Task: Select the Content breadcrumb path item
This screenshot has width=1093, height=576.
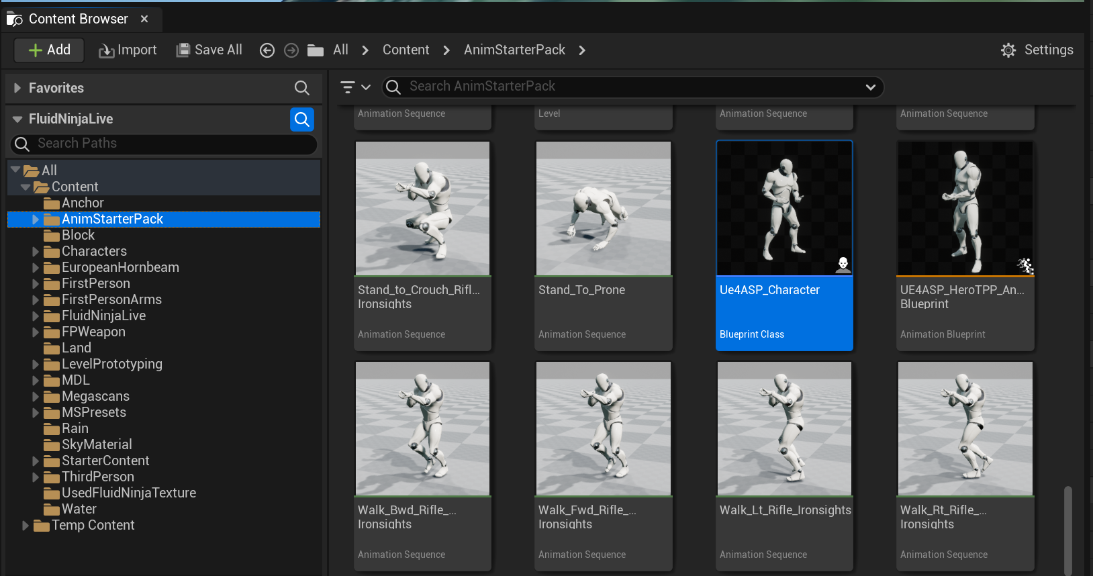Action: [x=406, y=50]
